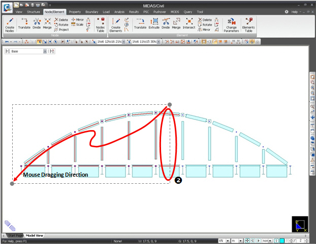Open the Boundary ribbon tab
The width and height of the screenshot is (316, 244).
pos(92,11)
